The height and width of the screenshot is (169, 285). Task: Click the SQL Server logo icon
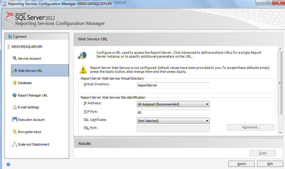[9, 16]
